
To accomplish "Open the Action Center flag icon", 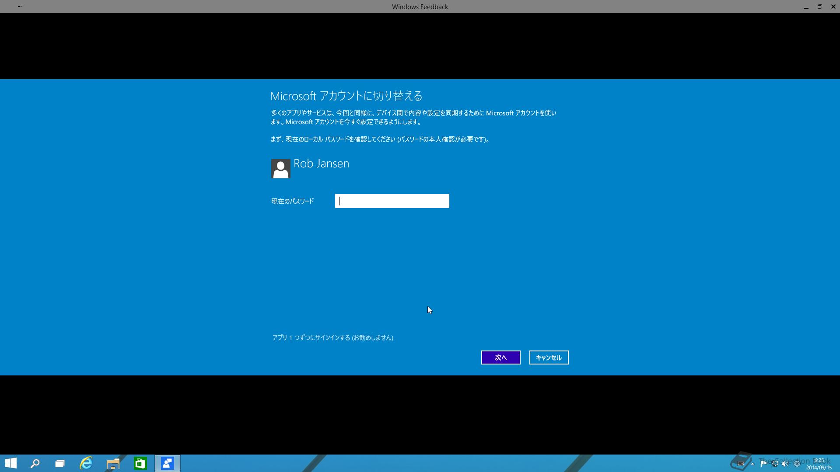I will [x=763, y=464].
